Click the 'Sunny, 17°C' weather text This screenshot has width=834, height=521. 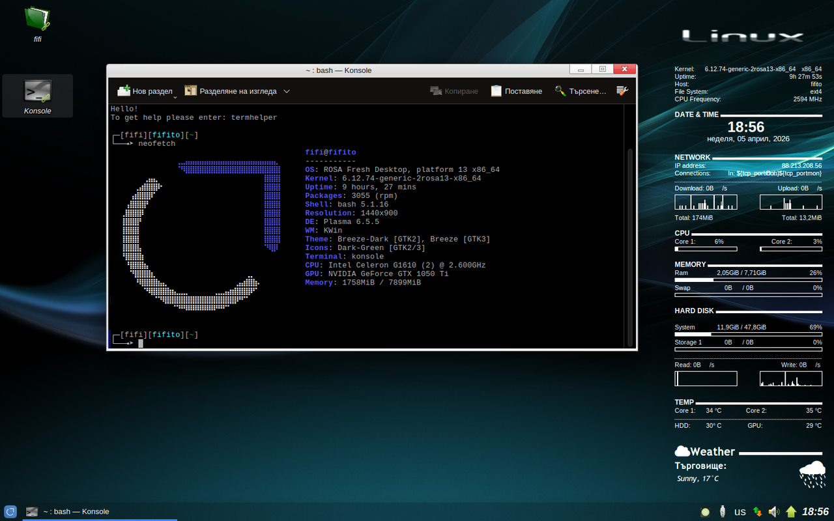(698, 479)
